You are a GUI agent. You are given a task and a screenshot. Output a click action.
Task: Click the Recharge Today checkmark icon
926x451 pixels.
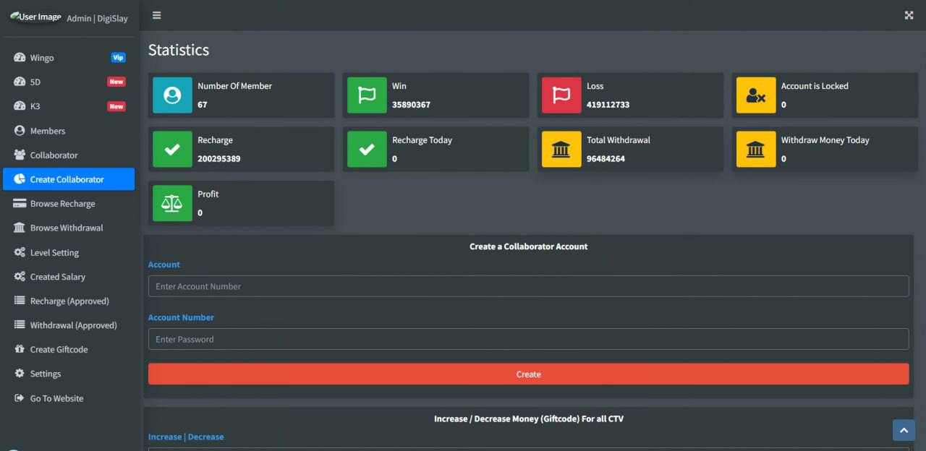pyautogui.click(x=367, y=150)
